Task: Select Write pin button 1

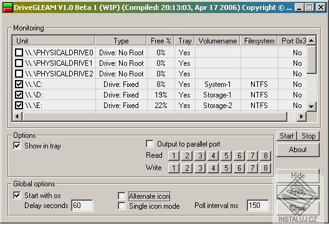Action: point(174,168)
